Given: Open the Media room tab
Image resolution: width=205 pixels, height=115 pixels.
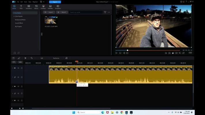Looking at the screenshot, I should tap(14, 7).
